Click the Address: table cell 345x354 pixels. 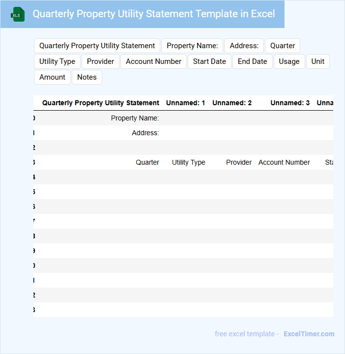click(x=145, y=133)
